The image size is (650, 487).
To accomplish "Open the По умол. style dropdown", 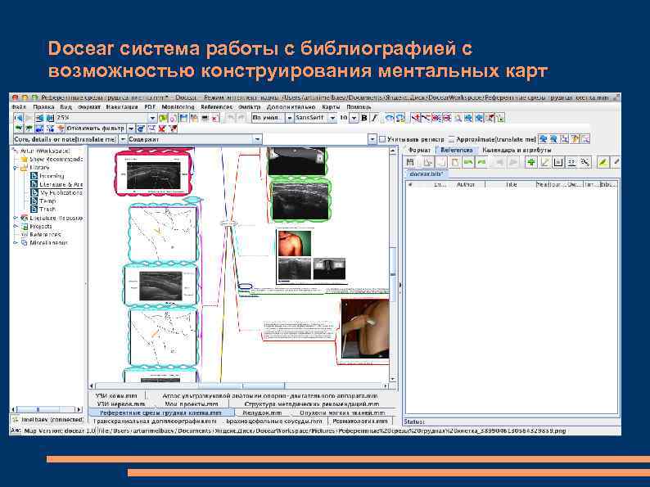I will coord(290,118).
